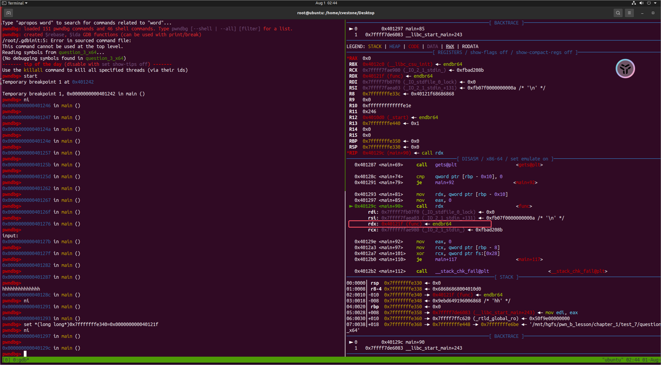Click the breakpoint address 0x401242

pos(83,82)
